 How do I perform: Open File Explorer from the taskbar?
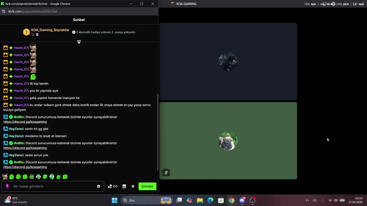click(200, 200)
